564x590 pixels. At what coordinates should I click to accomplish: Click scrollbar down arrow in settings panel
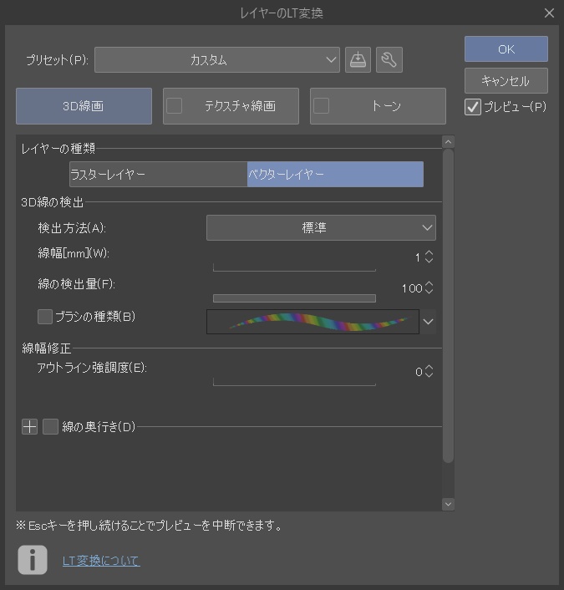(448, 504)
